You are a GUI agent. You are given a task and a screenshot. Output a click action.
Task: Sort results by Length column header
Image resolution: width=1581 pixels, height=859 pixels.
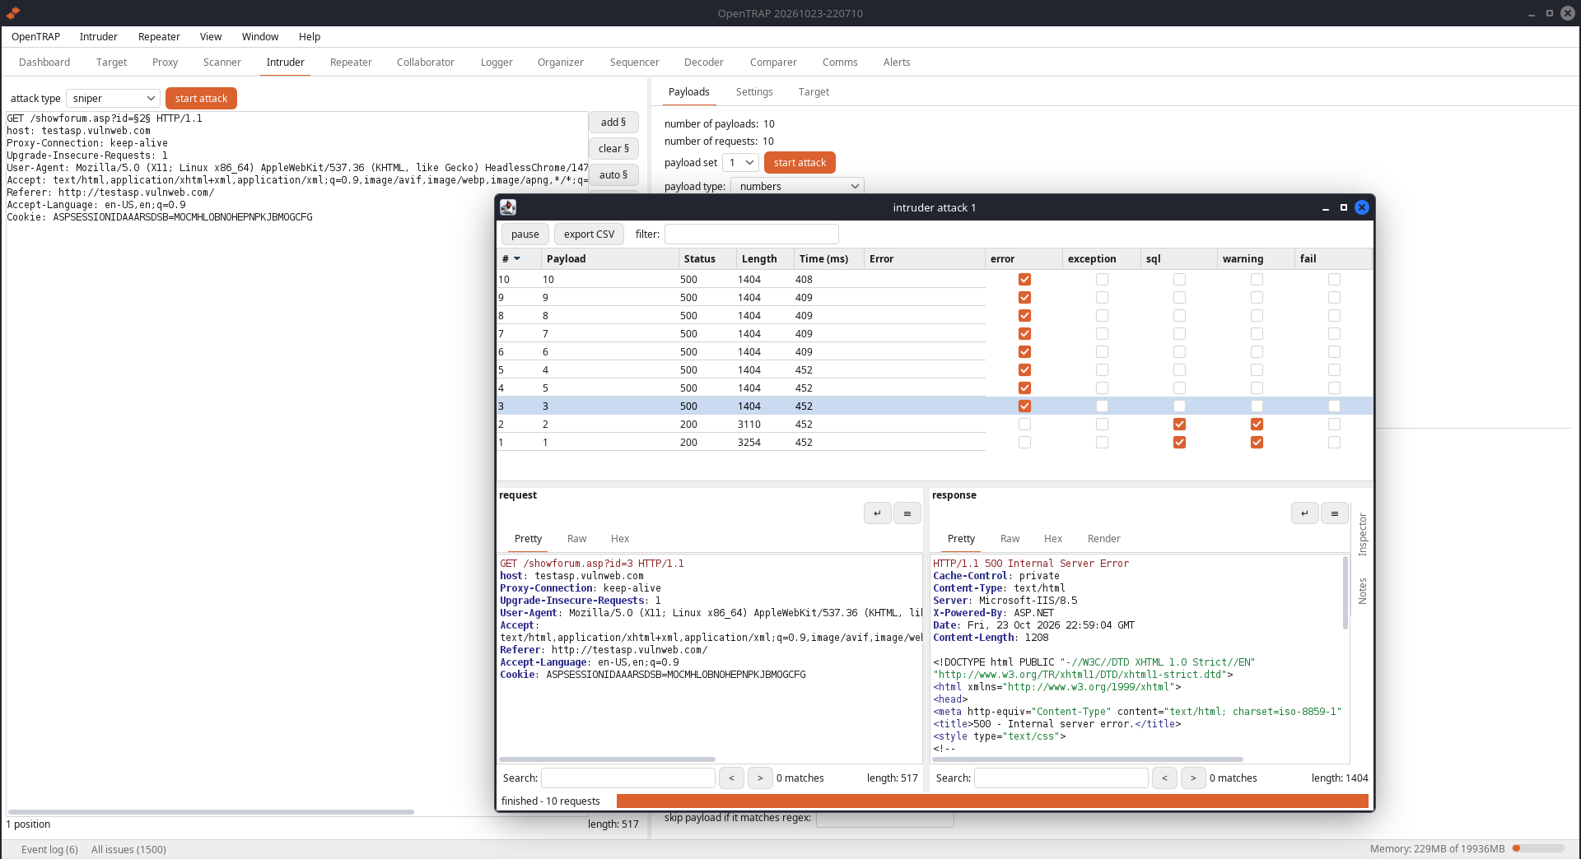[765, 258]
